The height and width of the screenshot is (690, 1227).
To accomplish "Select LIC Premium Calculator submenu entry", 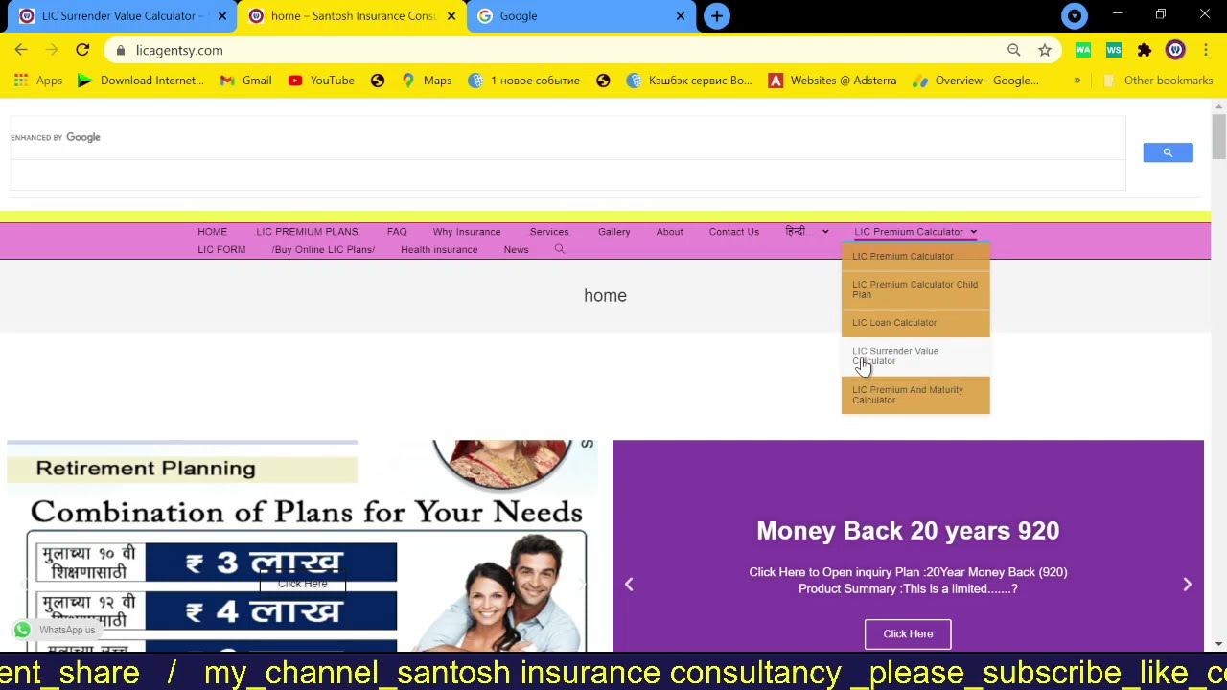I will point(915,256).
